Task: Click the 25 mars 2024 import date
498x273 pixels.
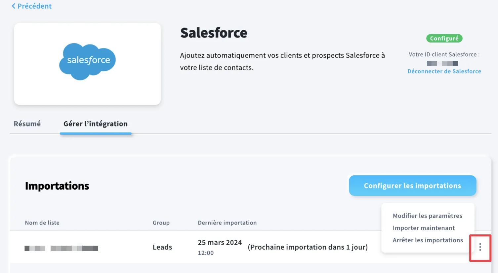Action: [220, 243]
